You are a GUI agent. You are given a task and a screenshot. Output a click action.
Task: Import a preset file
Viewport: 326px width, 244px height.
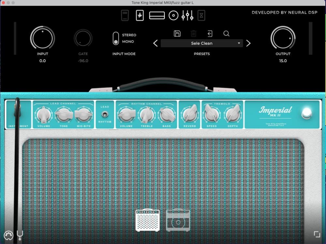coord(210,34)
